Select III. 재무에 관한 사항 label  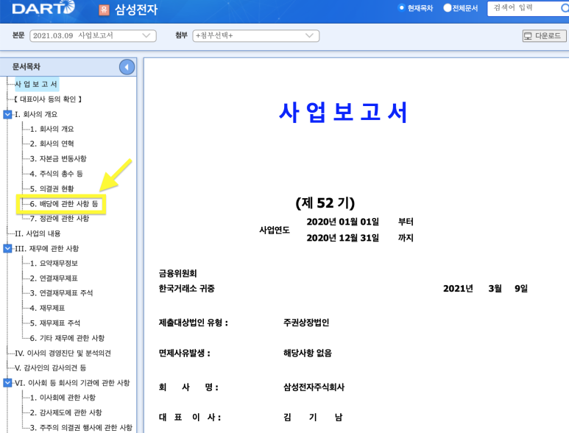tap(47, 249)
